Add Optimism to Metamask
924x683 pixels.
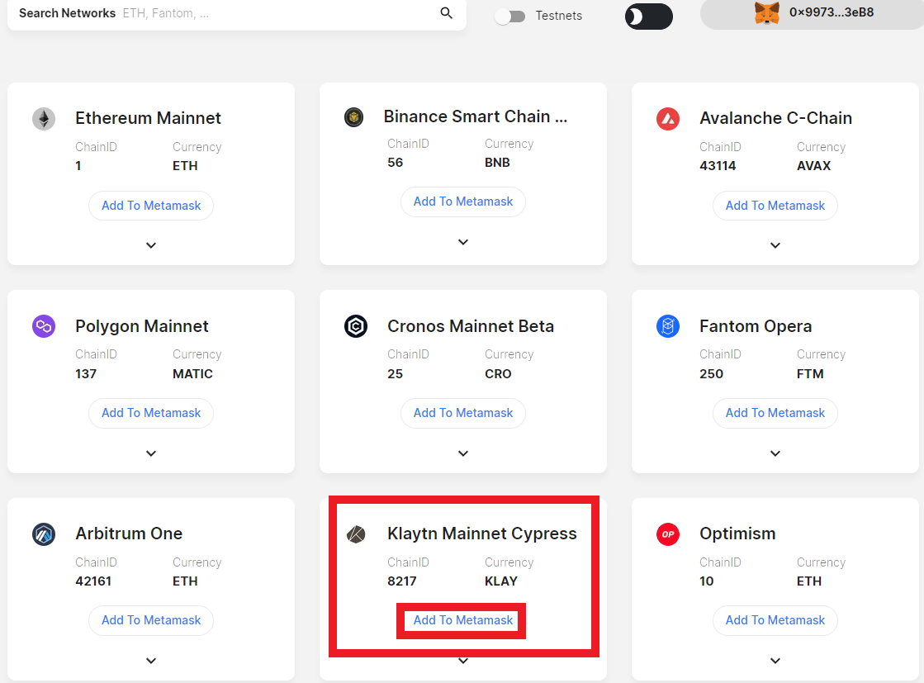[775, 620]
